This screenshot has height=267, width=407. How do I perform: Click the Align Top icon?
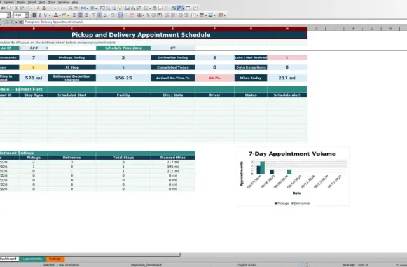[93, 15]
